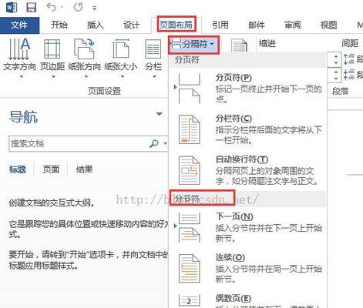Switch to the 页面布局 ribbon tab
Image resolution: width=363 pixels, height=308 pixels.
tap(176, 25)
